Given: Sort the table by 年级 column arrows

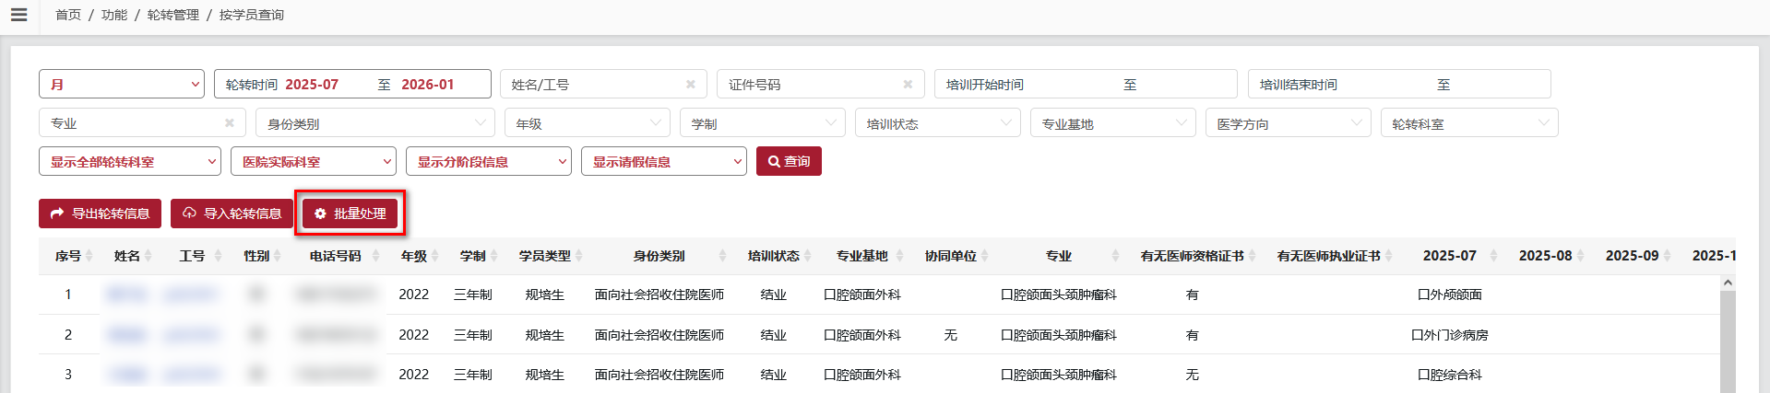Looking at the screenshot, I should [x=435, y=256].
